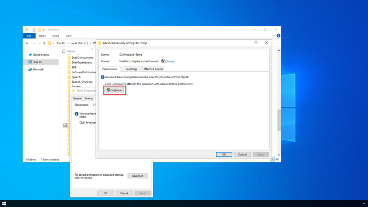Select the SoftwareDistribution folder
Screen dimensions: 368x207
(84, 72)
